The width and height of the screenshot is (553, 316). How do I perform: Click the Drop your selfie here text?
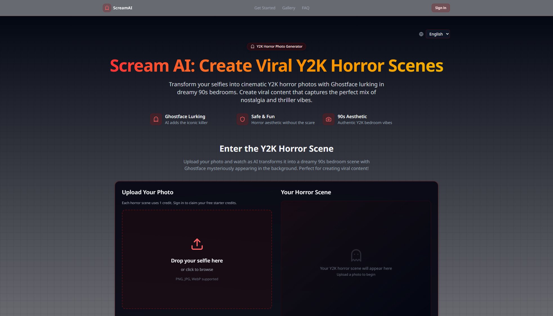coord(197,260)
